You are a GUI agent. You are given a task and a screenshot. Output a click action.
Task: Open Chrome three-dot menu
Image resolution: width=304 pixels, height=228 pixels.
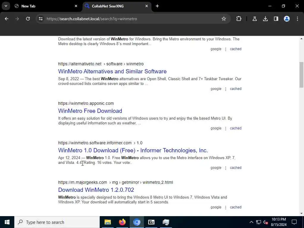point(297,19)
